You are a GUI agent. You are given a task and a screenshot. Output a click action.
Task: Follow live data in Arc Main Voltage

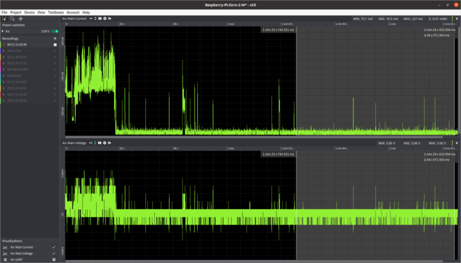[109, 143]
